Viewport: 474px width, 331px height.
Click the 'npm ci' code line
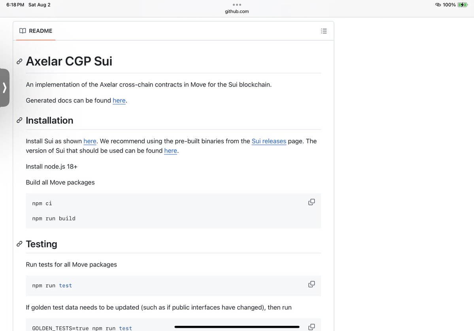pos(42,203)
